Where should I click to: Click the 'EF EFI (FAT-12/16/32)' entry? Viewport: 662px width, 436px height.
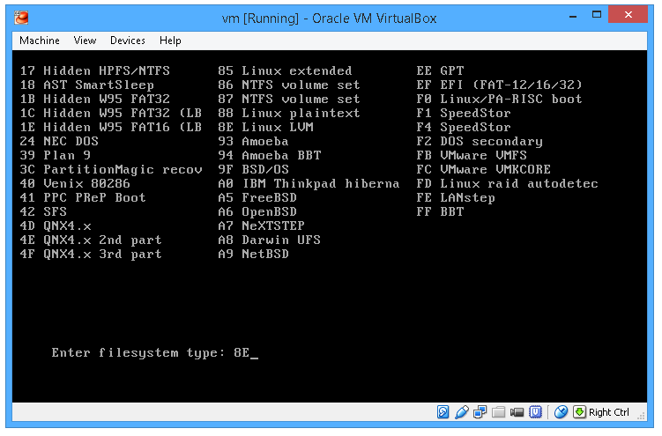[x=500, y=85]
